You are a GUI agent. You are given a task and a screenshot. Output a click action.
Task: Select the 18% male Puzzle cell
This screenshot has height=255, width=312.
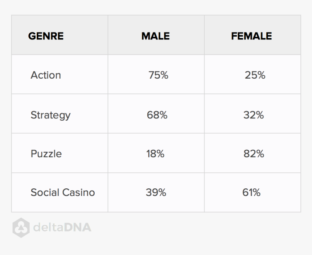click(x=155, y=154)
